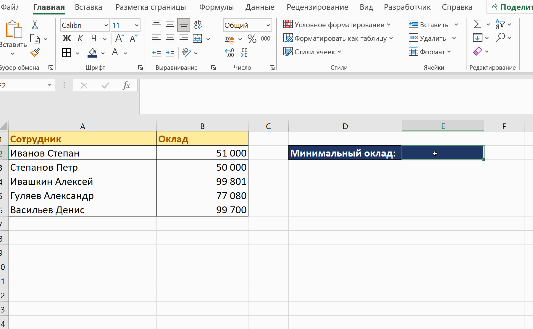Center text horizontally
Viewport: 533px width, 329px height.
pos(170,38)
